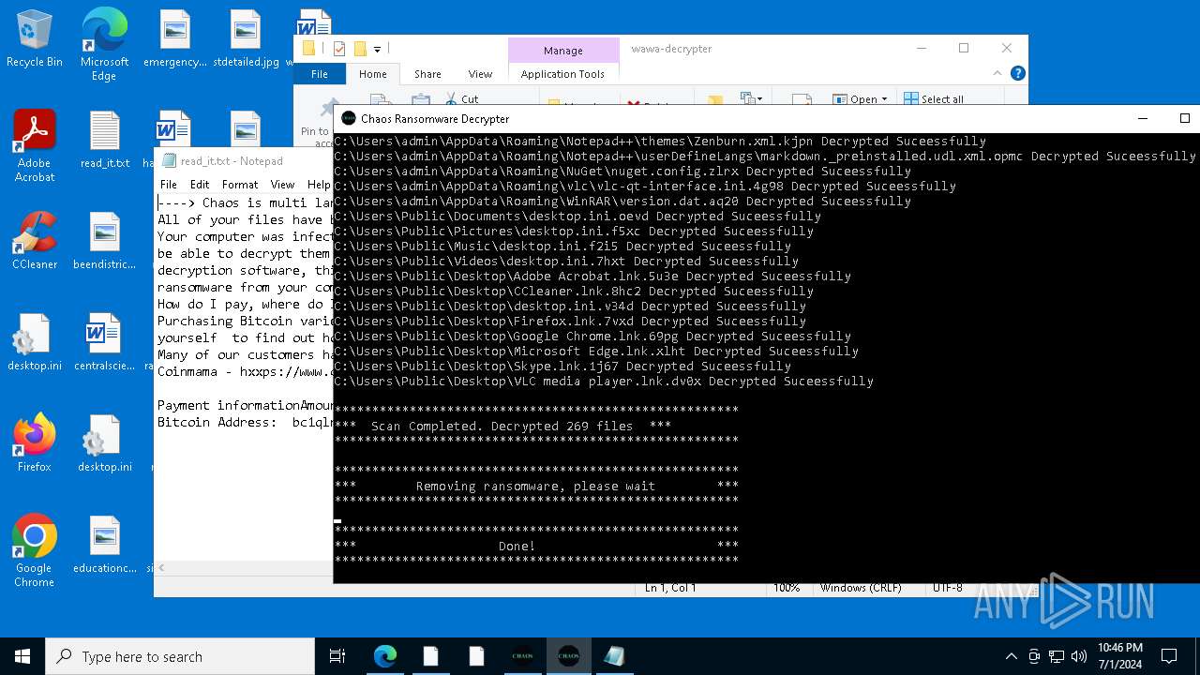Open the Windows Start menu
Viewport: 1200px width, 675px height.
pos(22,656)
